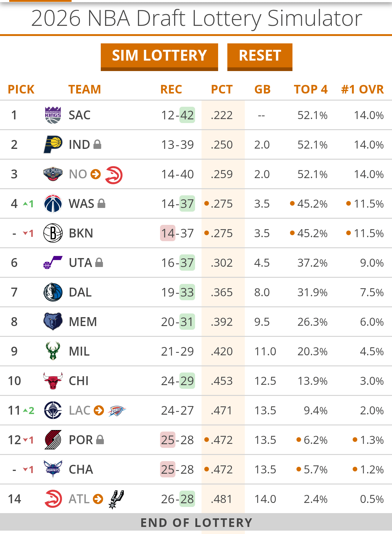This screenshot has height=534, width=392.
Task: Click the lock icon beside IND
Action: 97,144
